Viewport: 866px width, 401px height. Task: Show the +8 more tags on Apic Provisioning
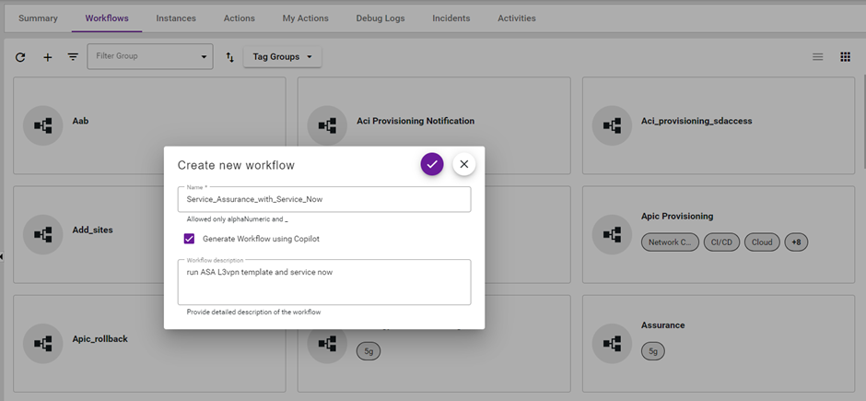796,242
